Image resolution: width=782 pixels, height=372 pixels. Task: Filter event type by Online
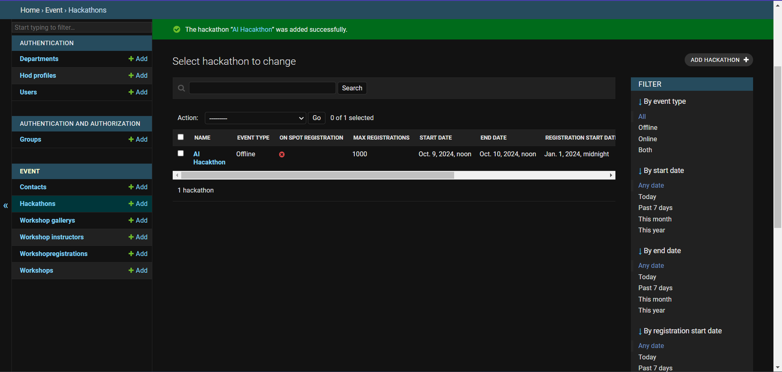[x=648, y=139]
